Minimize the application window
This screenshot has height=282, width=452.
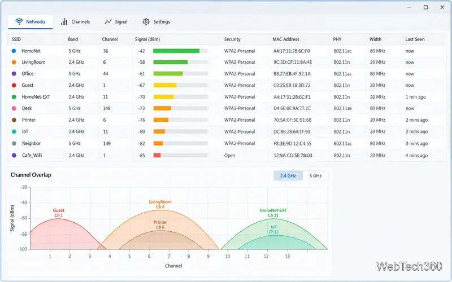tap(409, 7)
